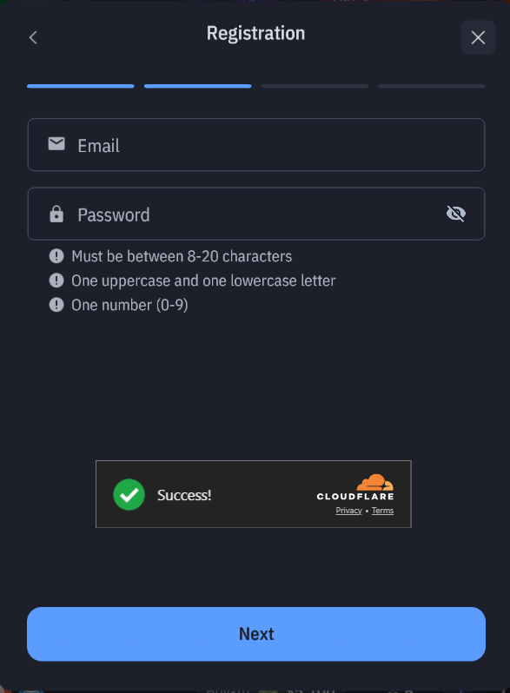Click the Registration title heading
Image resolution: width=510 pixels, height=693 pixels.
[x=255, y=34]
